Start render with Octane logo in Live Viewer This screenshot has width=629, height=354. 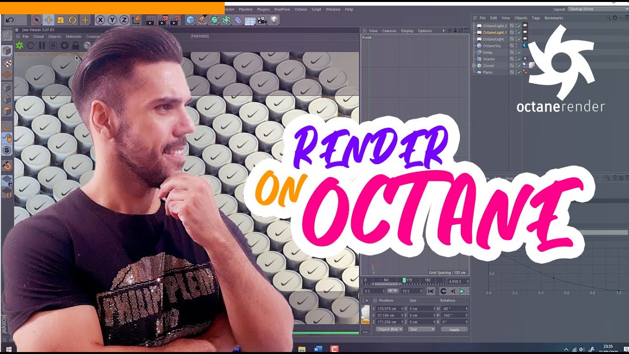[19, 46]
